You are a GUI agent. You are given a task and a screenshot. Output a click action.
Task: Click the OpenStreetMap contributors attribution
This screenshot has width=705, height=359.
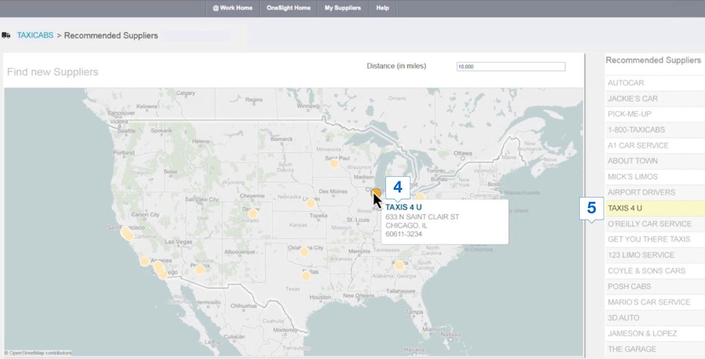coord(38,353)
